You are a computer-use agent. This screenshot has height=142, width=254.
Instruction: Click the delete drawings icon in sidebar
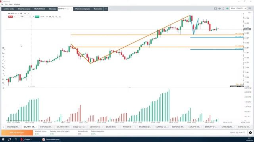point(3,83)
